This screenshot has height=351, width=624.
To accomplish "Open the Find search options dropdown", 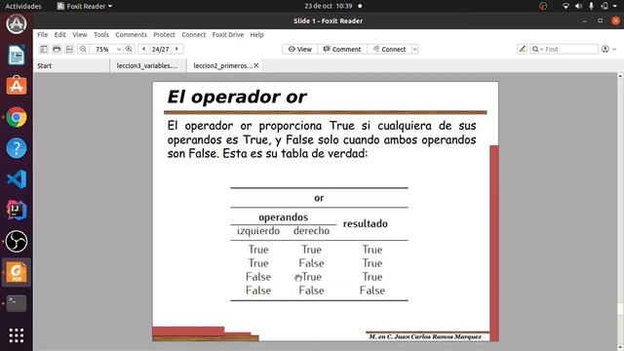I will click(x=541, y=50).
